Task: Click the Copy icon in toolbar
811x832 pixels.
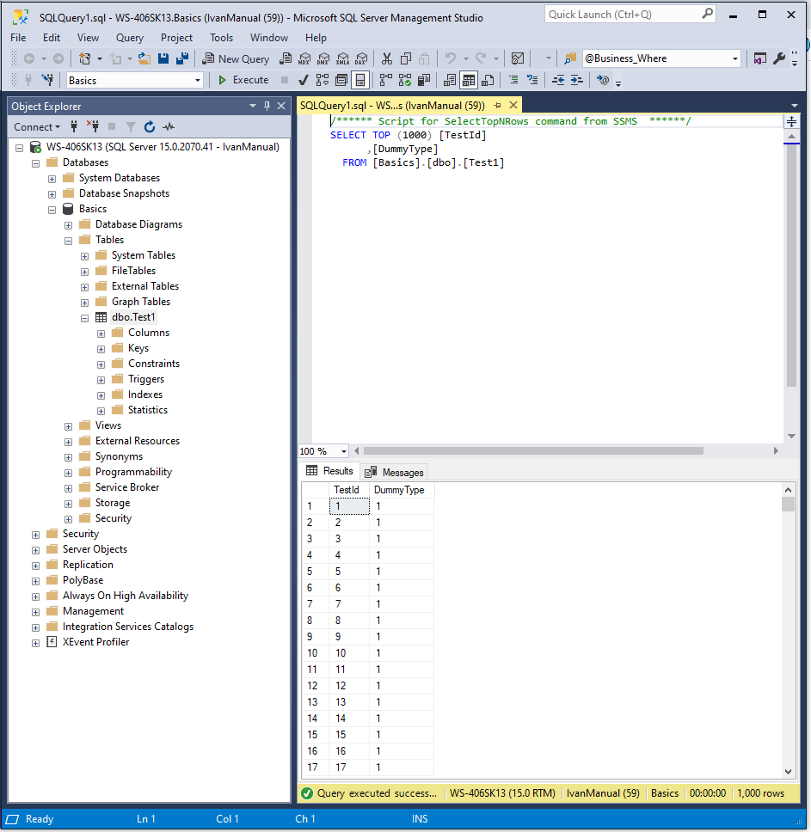Action: tap(406, 59)
